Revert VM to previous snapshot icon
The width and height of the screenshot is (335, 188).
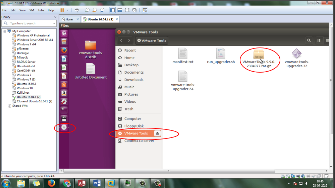(x=95, y=10)
